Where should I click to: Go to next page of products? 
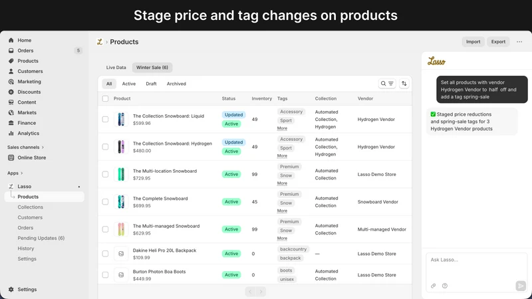tap(261, 292)
